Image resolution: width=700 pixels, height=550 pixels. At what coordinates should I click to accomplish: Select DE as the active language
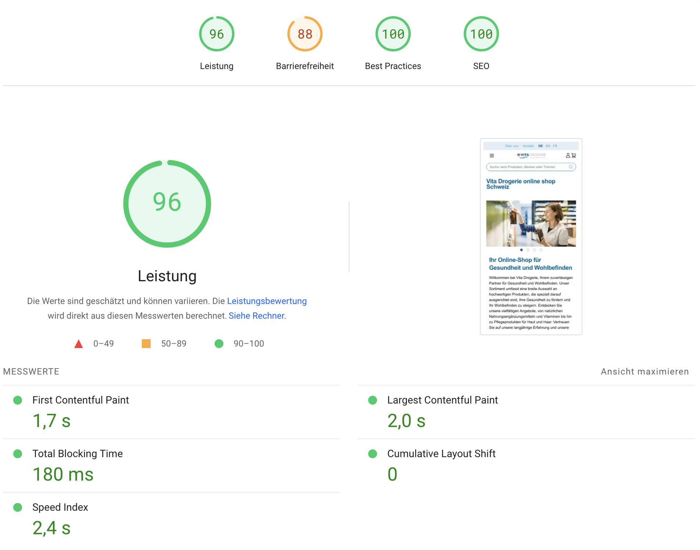541,146
